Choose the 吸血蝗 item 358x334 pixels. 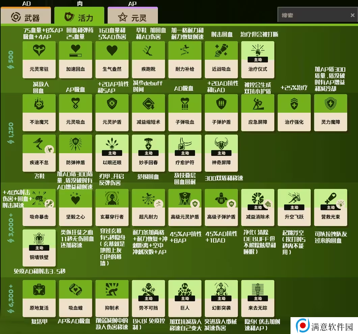[x=76, y=299]
